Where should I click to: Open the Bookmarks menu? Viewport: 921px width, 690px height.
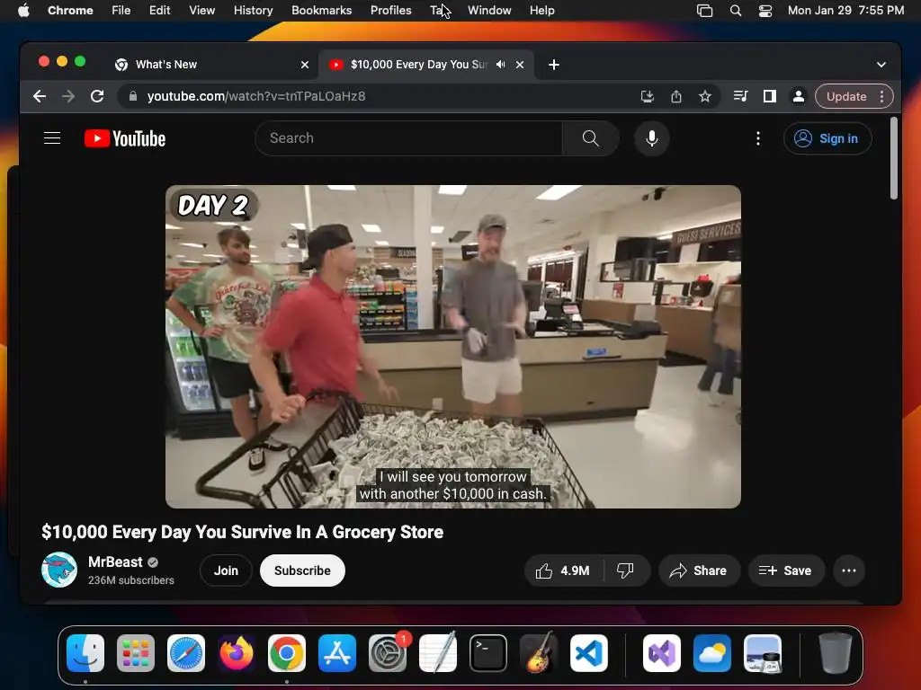(x=321, y=11)
